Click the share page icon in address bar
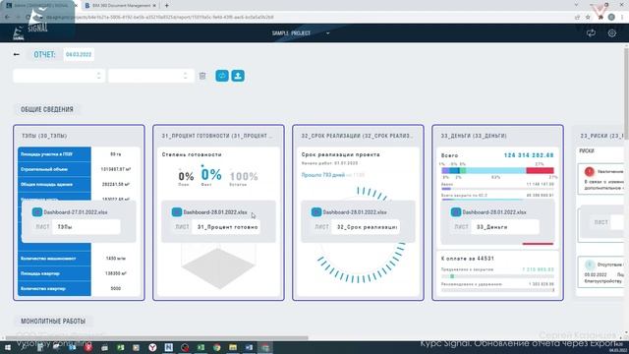 (577, 18)
